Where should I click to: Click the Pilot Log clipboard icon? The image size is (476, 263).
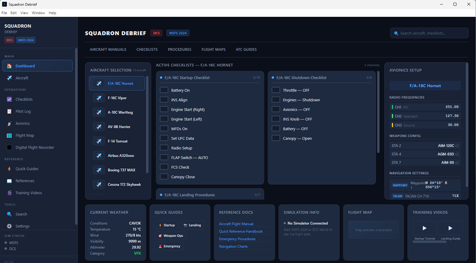point(9,112)
